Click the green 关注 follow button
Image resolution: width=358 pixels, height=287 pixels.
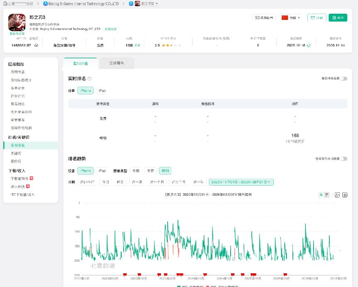click(338, 18)
